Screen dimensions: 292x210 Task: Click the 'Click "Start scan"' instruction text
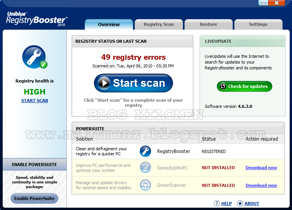[x=133, y=102]
